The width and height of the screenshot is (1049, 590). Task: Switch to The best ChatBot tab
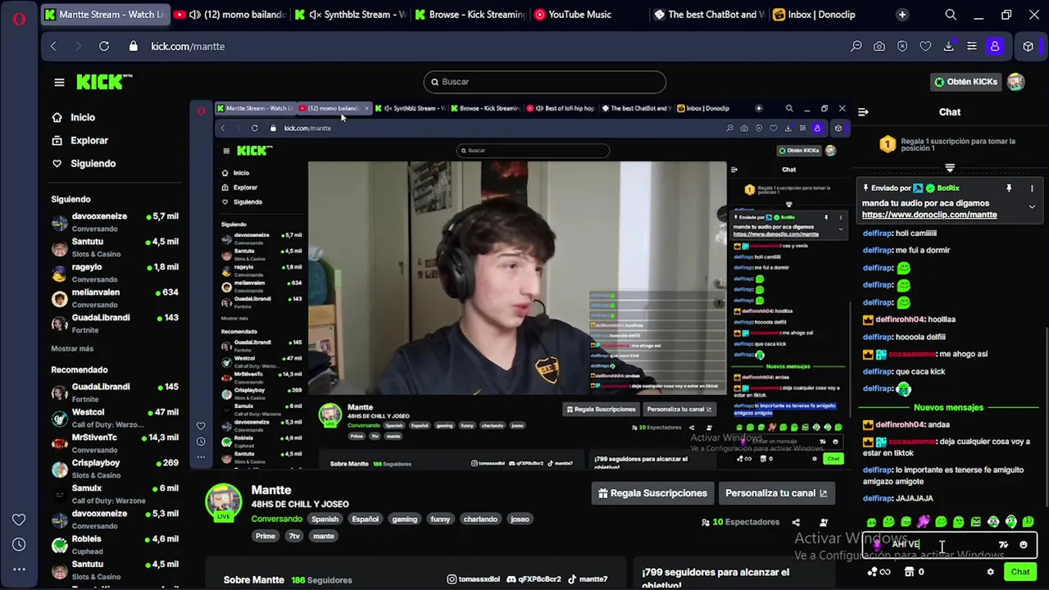pos(708,15)
